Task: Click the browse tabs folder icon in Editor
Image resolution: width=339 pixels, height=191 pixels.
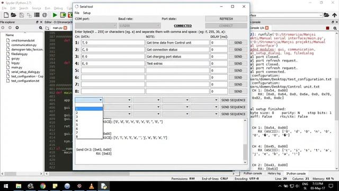Action: (x=47, y=28)
